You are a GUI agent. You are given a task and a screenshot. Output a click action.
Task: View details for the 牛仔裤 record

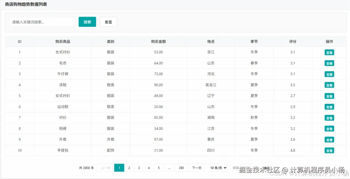[329, 74]
